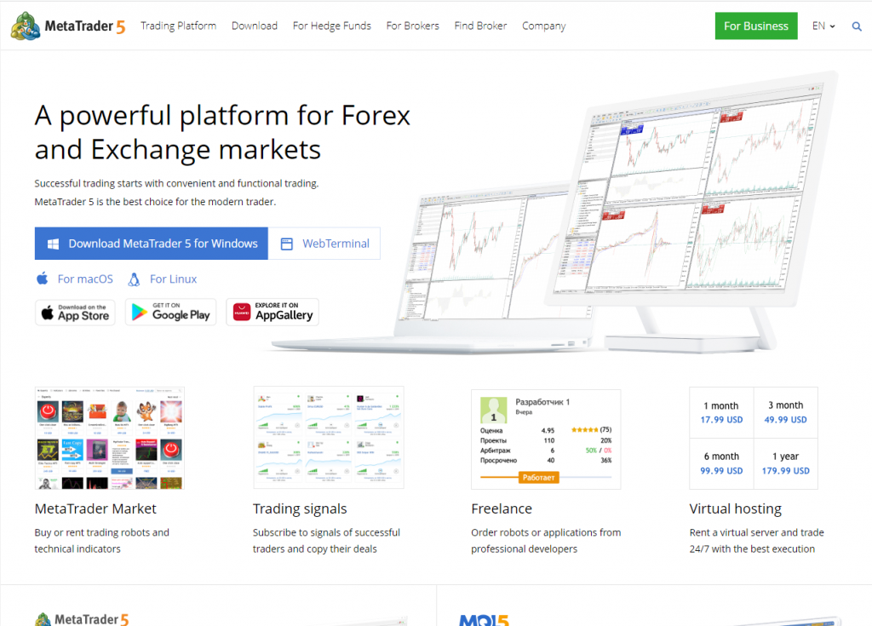Select the 3 month 49.99 USD plan

(x=785, y=412)
